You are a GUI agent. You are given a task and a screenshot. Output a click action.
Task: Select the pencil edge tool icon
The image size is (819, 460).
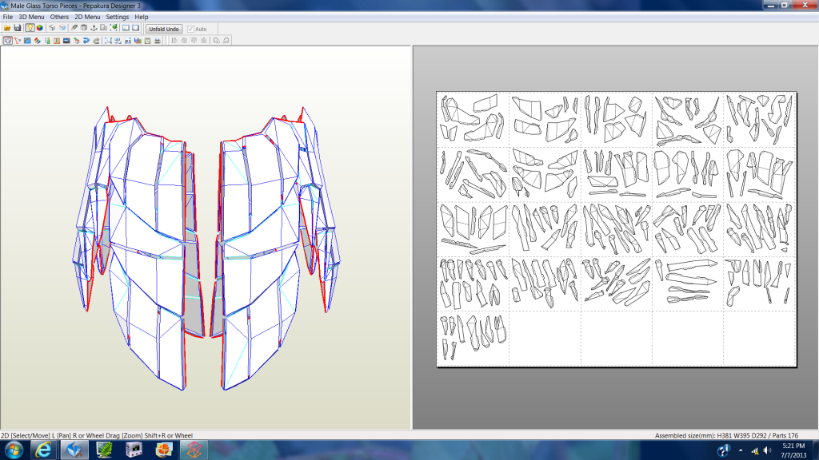(74, 28)
